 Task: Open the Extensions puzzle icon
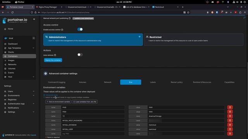[x=240, y=12]
